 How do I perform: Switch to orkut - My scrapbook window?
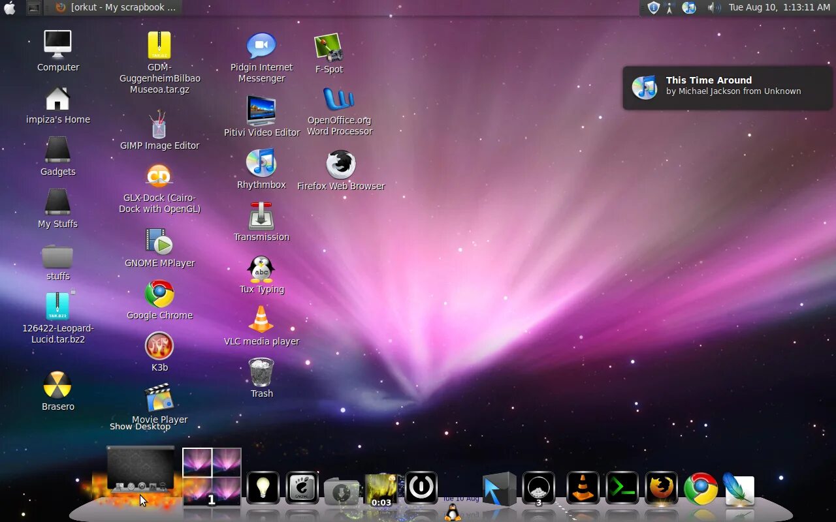tap(116, 7)
